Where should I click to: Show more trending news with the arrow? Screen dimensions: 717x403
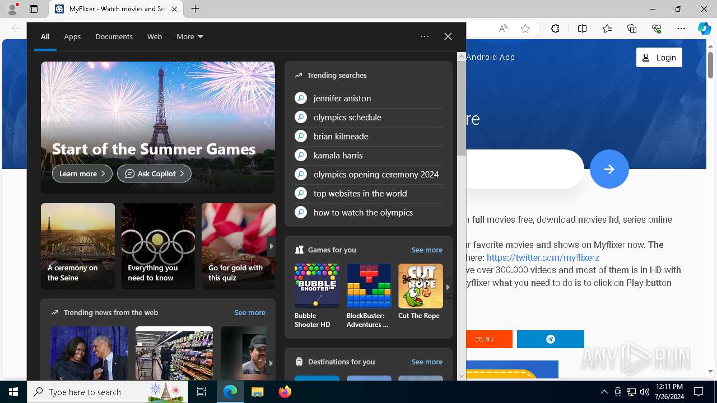pyautogui.click(x=271, y=363)
